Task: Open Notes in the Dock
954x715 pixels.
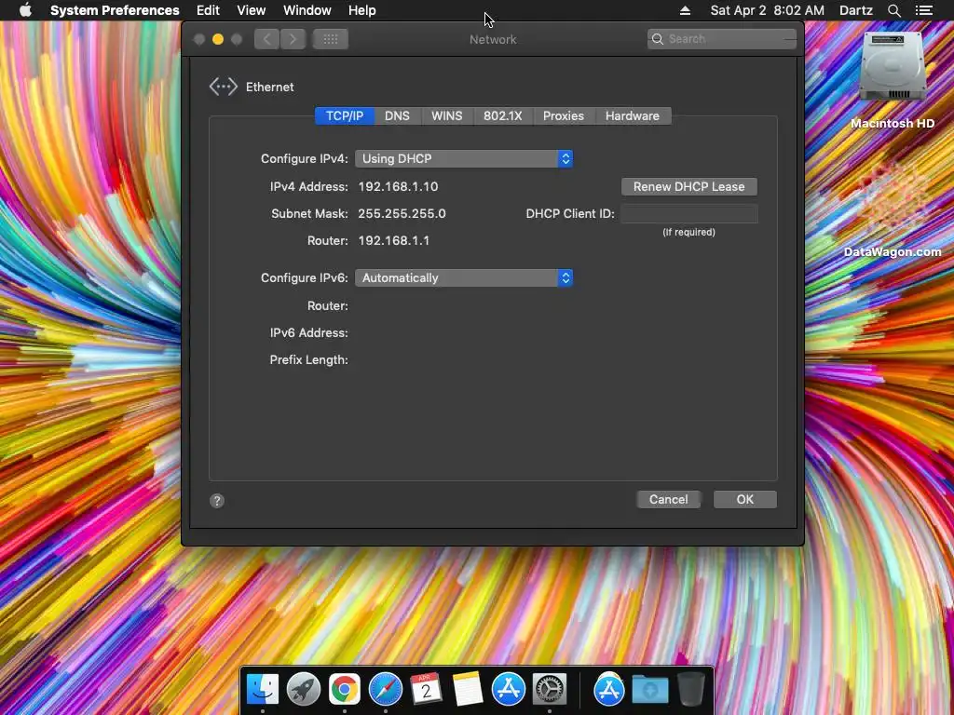Action: pyautogui.click(x=468, y=689)
